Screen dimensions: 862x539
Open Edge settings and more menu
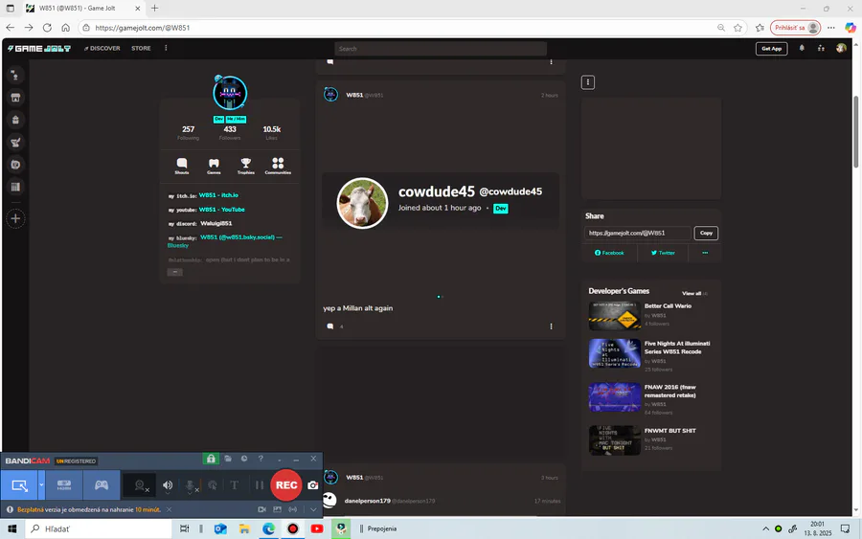pyautogui.click(x=831, y=28)
